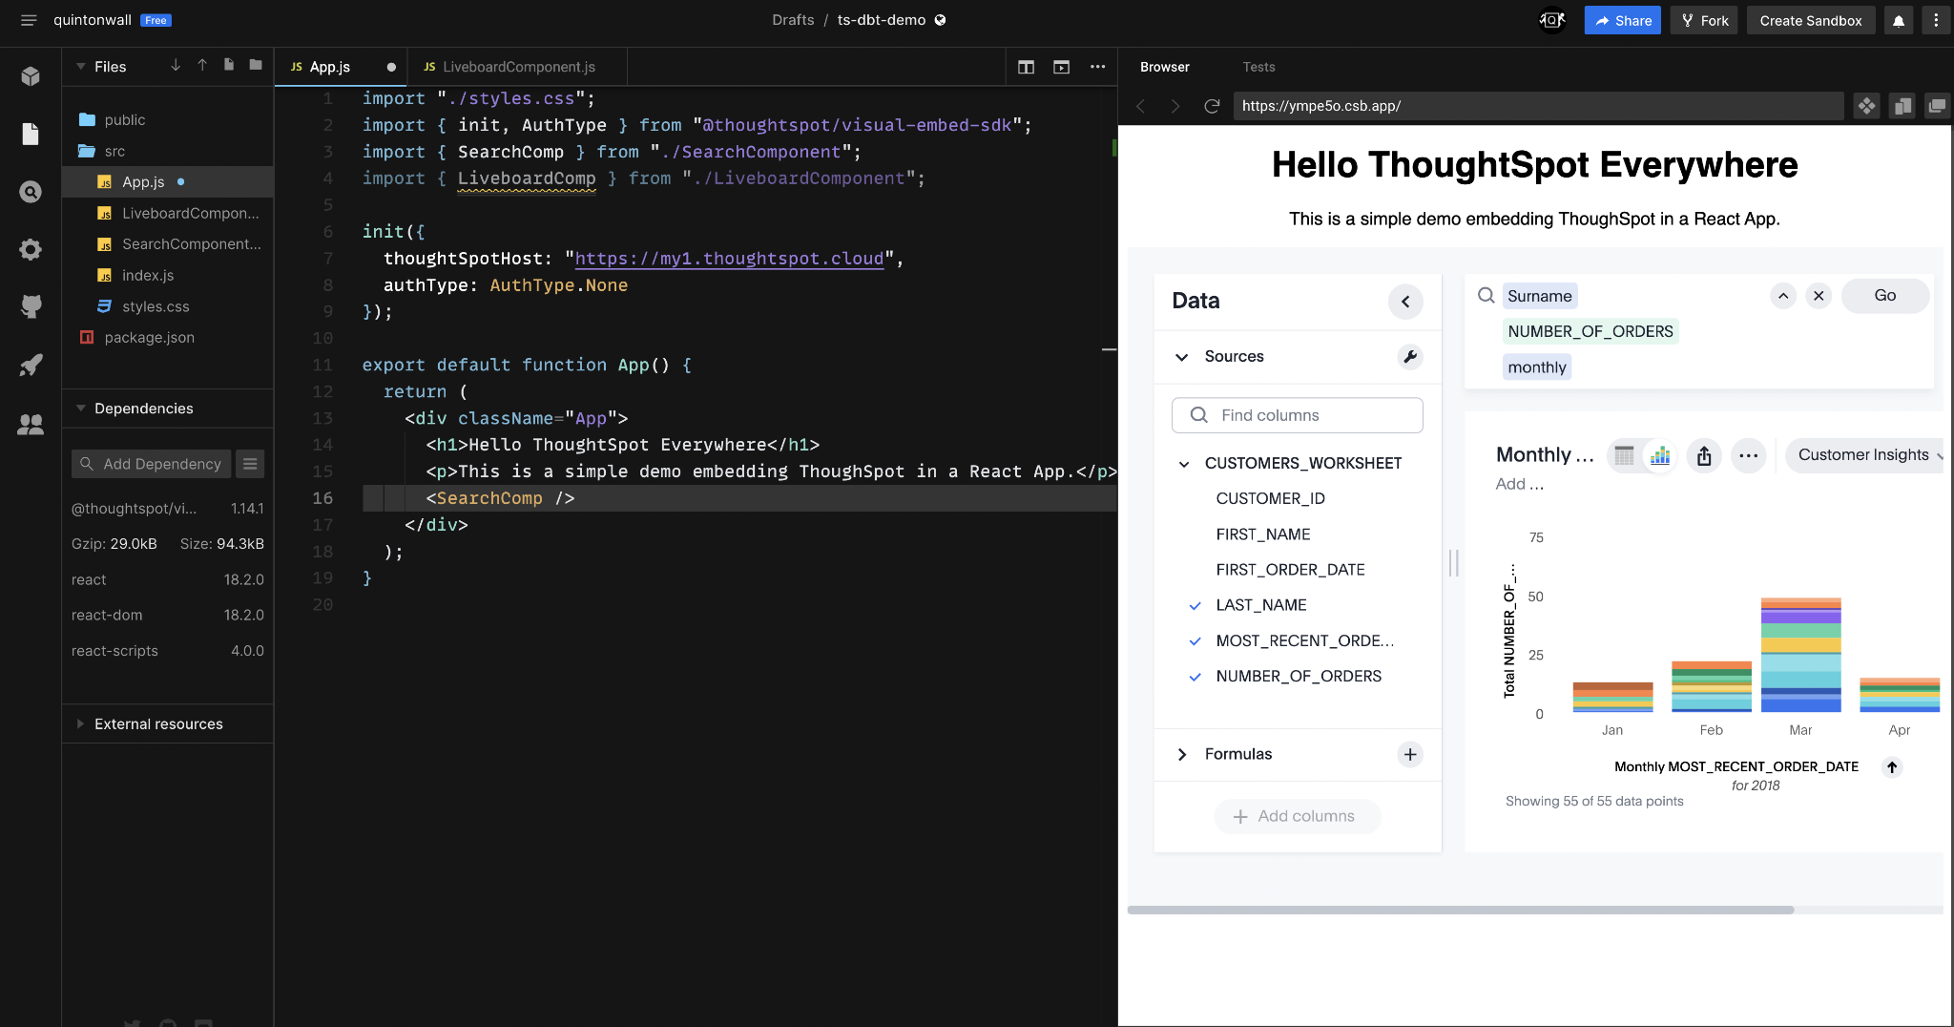Uncheck LAST_NAME column
The height and width of the screenshot is (1027, 1954).
[x=1195, y=605]
